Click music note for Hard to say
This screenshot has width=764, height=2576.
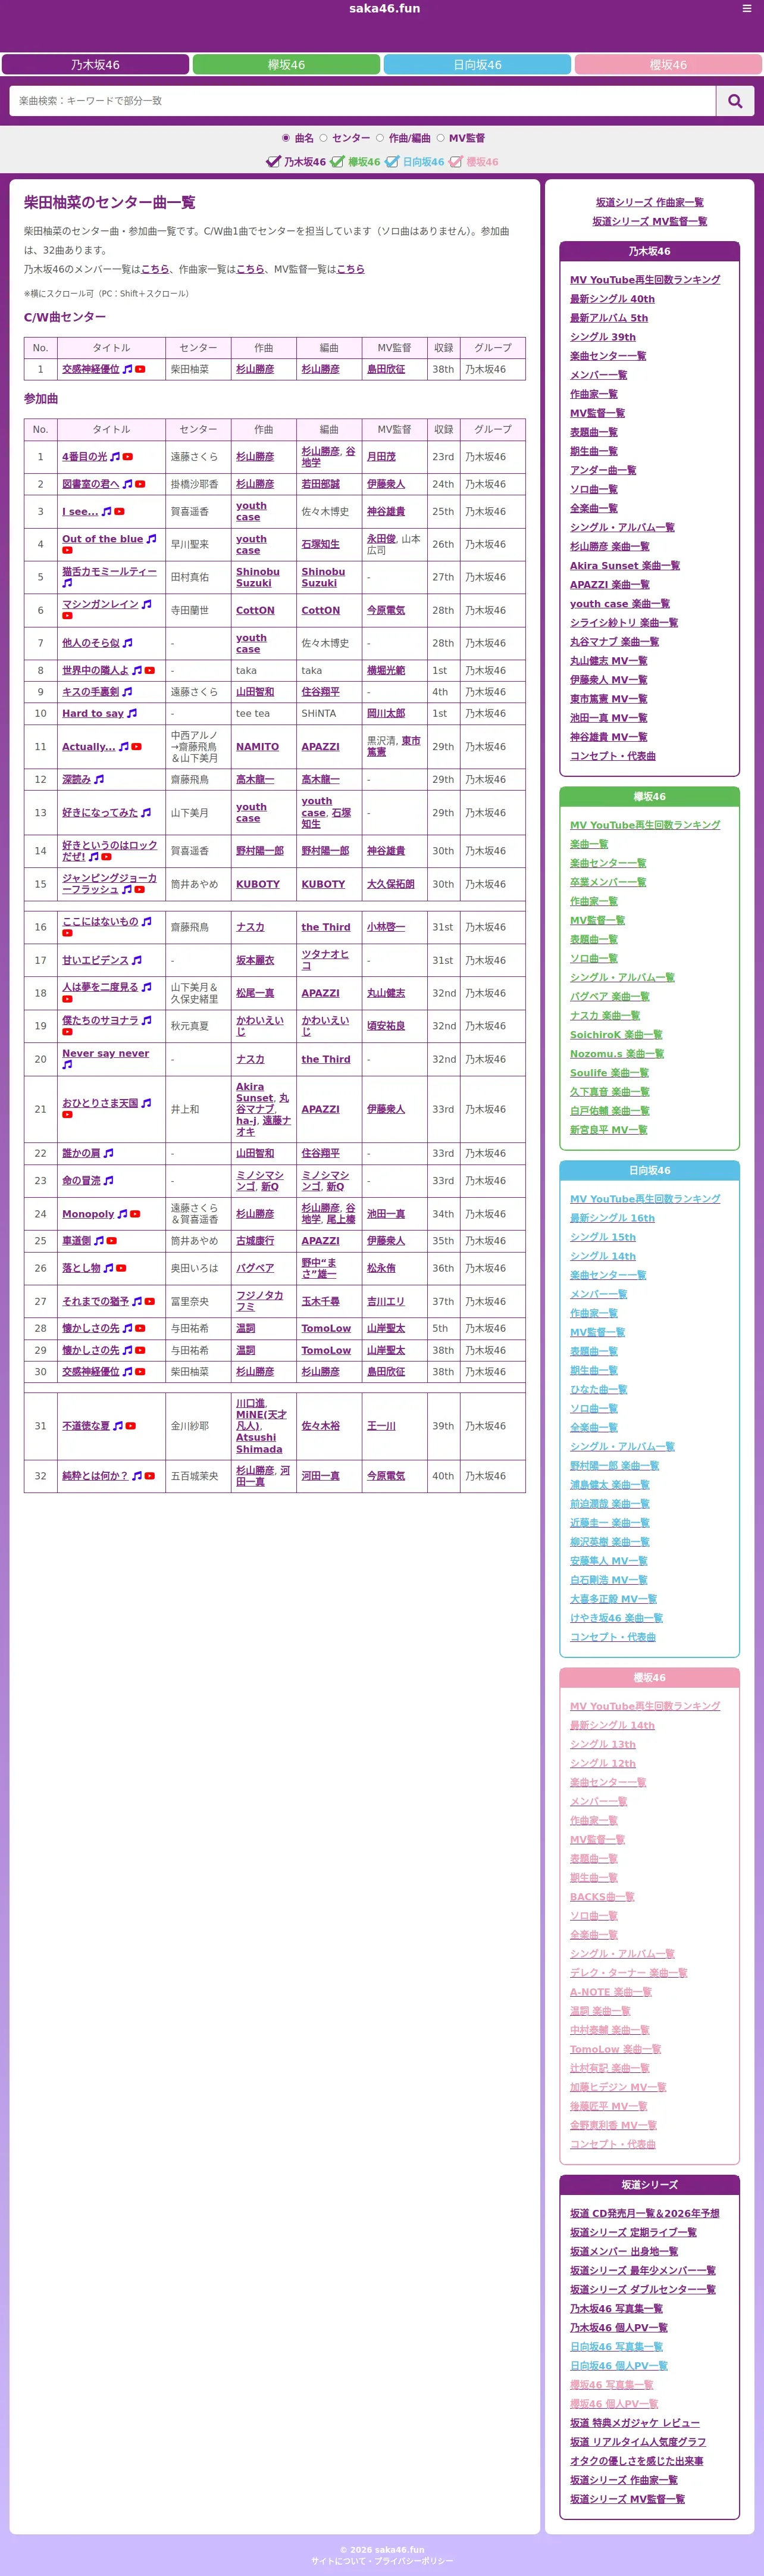click(x=132, y=714)
